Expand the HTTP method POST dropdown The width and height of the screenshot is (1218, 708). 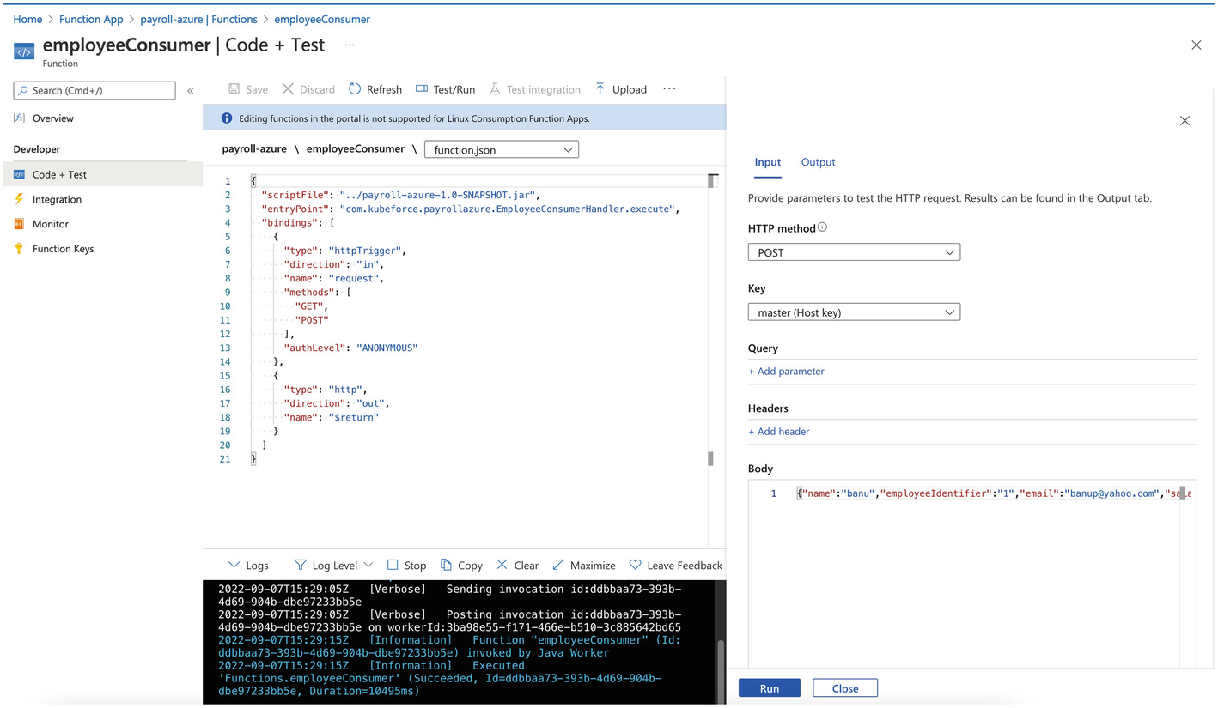[854, 252]
